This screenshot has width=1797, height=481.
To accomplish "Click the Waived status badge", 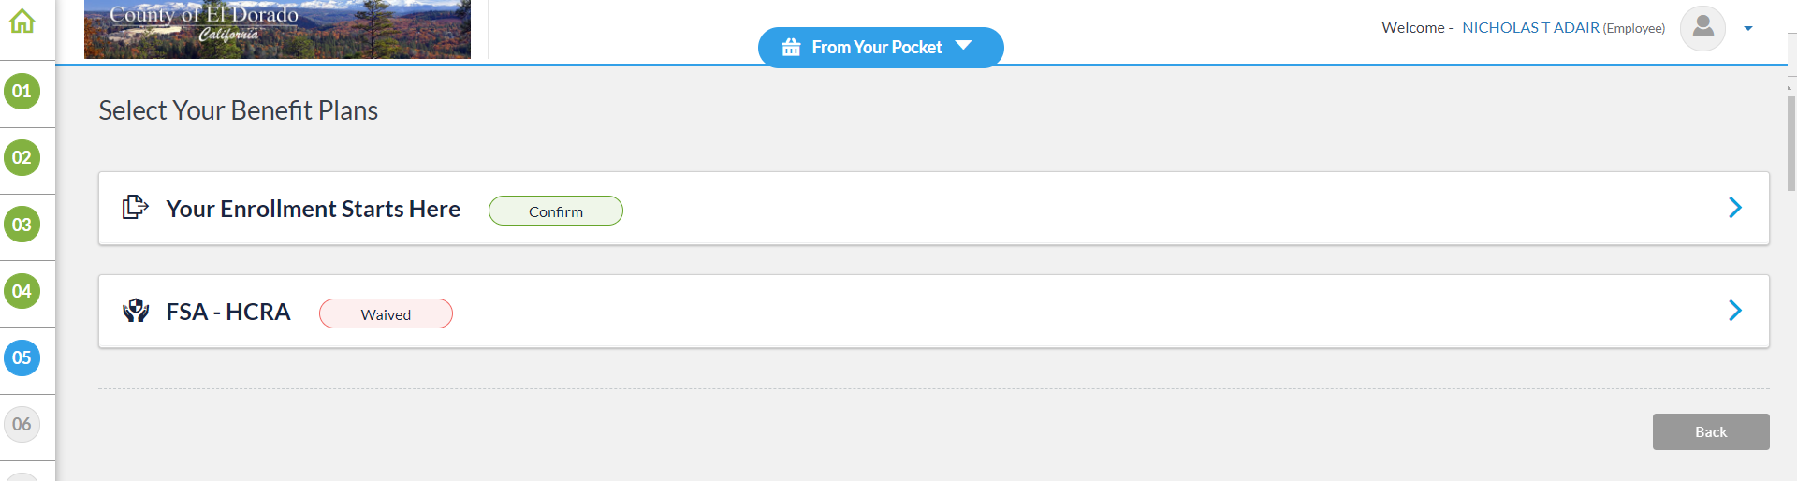I will 386,314.
